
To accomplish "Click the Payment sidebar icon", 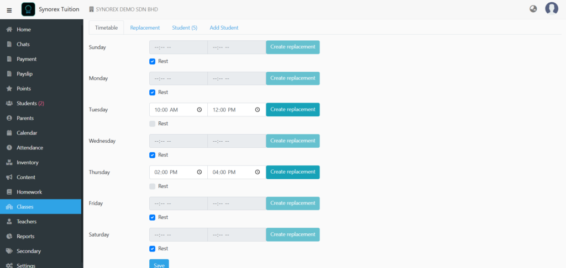I will (x=10, y=59).
